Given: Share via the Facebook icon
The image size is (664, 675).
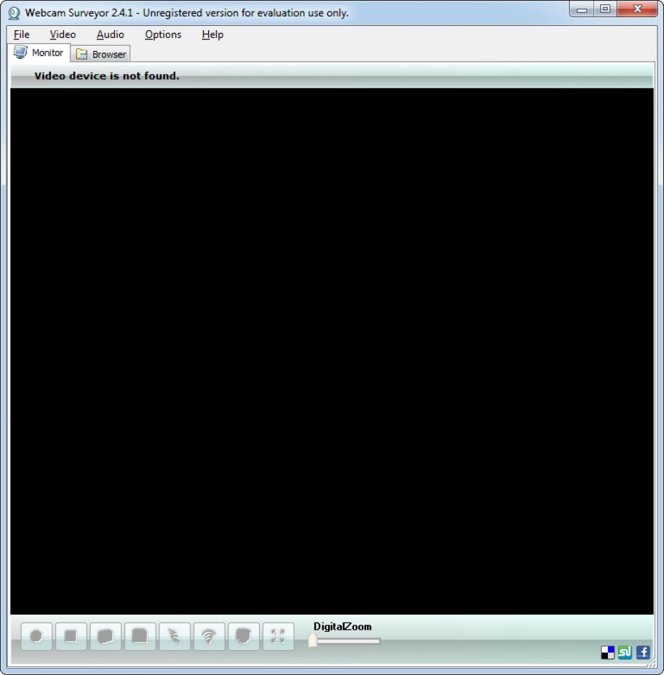Looking at the screenshot, I should tap(643, 652).
